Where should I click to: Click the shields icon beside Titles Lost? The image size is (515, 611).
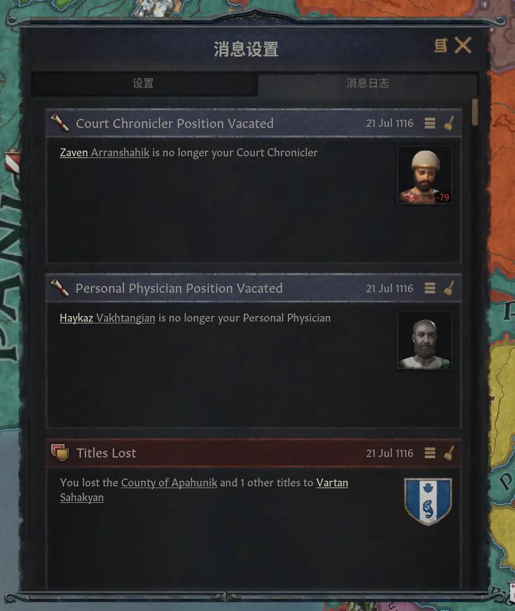[x=59, y=453]
